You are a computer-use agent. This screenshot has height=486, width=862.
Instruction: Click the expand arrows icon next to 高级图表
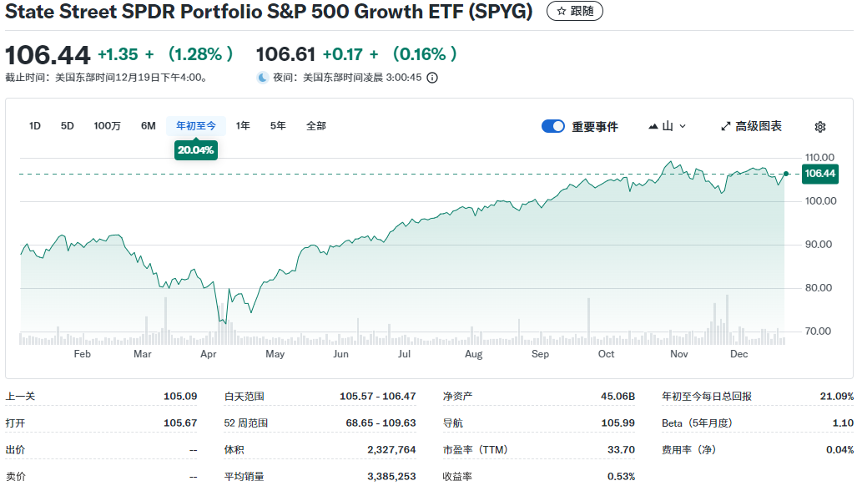coord(725,126)
